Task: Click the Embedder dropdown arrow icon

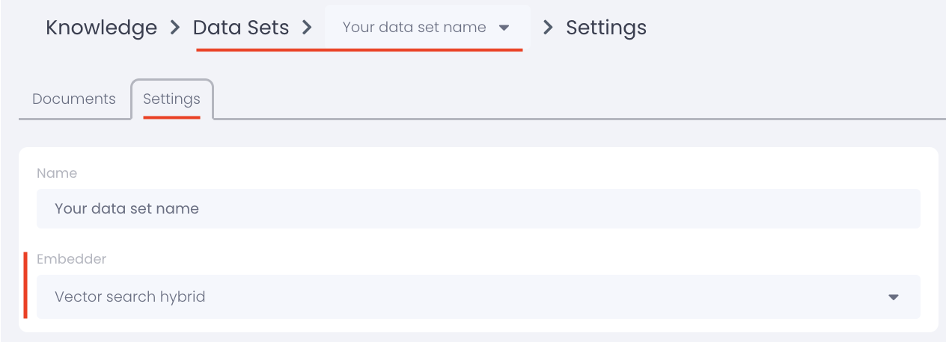Action: coord(893,297)
